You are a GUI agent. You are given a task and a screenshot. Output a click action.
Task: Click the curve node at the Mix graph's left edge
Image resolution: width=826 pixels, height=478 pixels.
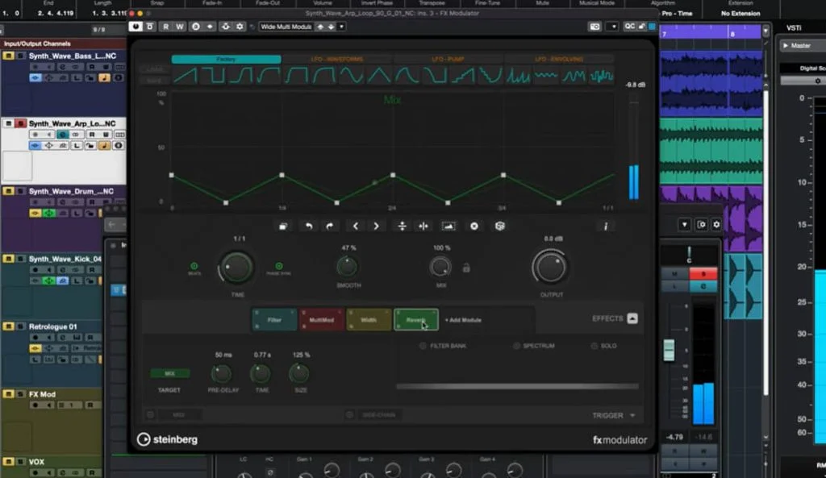click(x=171, y=175)
